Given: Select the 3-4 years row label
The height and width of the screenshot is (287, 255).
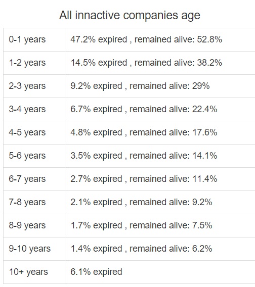Looking at the screenshot, I should click(27, 109).
